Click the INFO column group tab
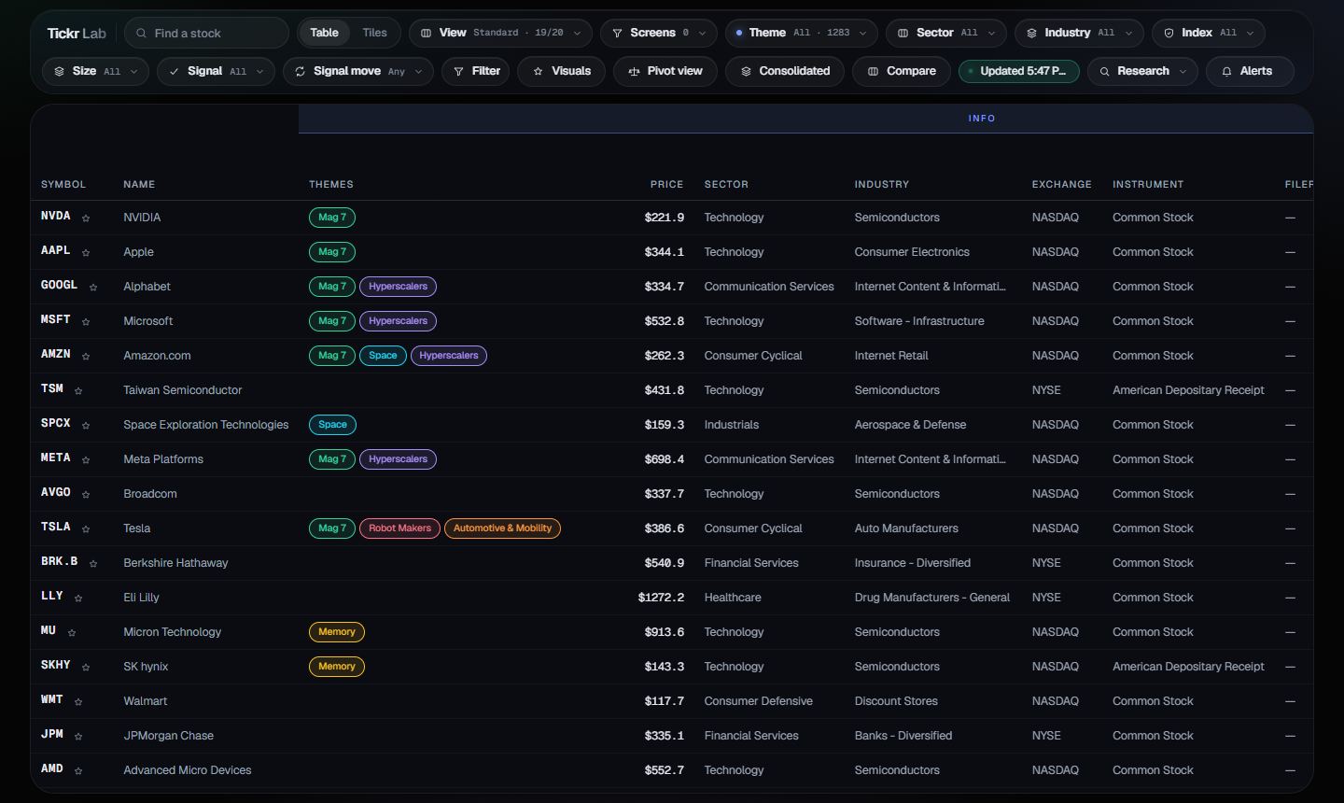 (x=982, y=119)
